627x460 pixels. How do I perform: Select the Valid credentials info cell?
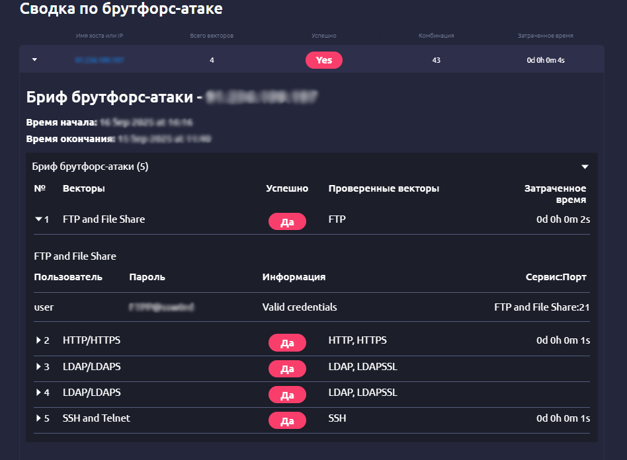pos(300,307)
